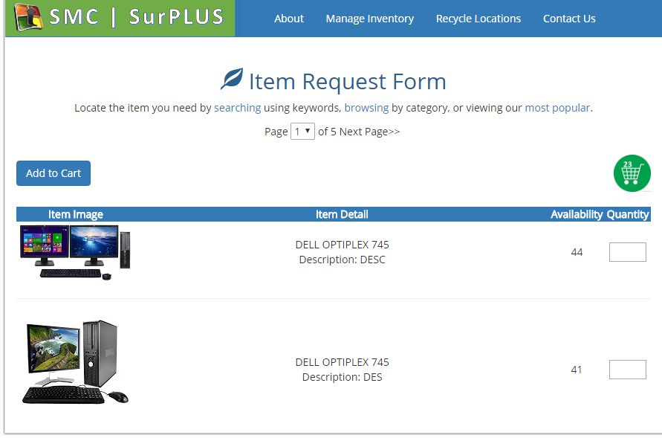Viewport: 662px width, 438px height.
Task: Open Manage Inventory in the navigation bar
Action: (369, 19)
